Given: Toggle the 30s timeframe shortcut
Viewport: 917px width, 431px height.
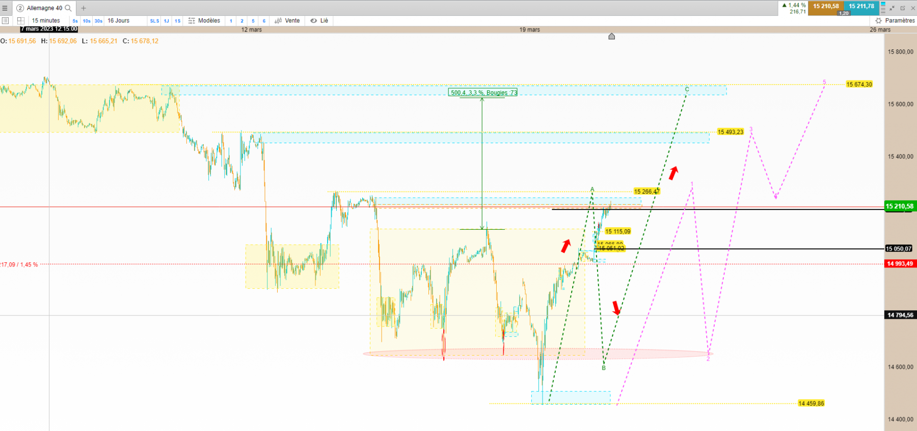Looking at the screenshot, I should pyautogui.click(x=98, y=21).
